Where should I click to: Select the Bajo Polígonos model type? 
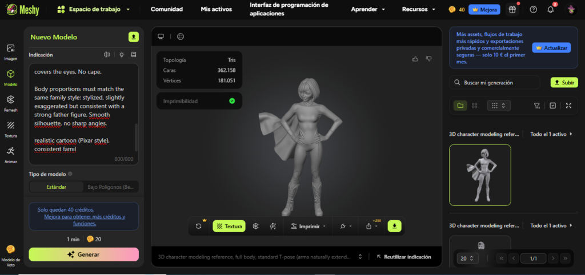111,187
